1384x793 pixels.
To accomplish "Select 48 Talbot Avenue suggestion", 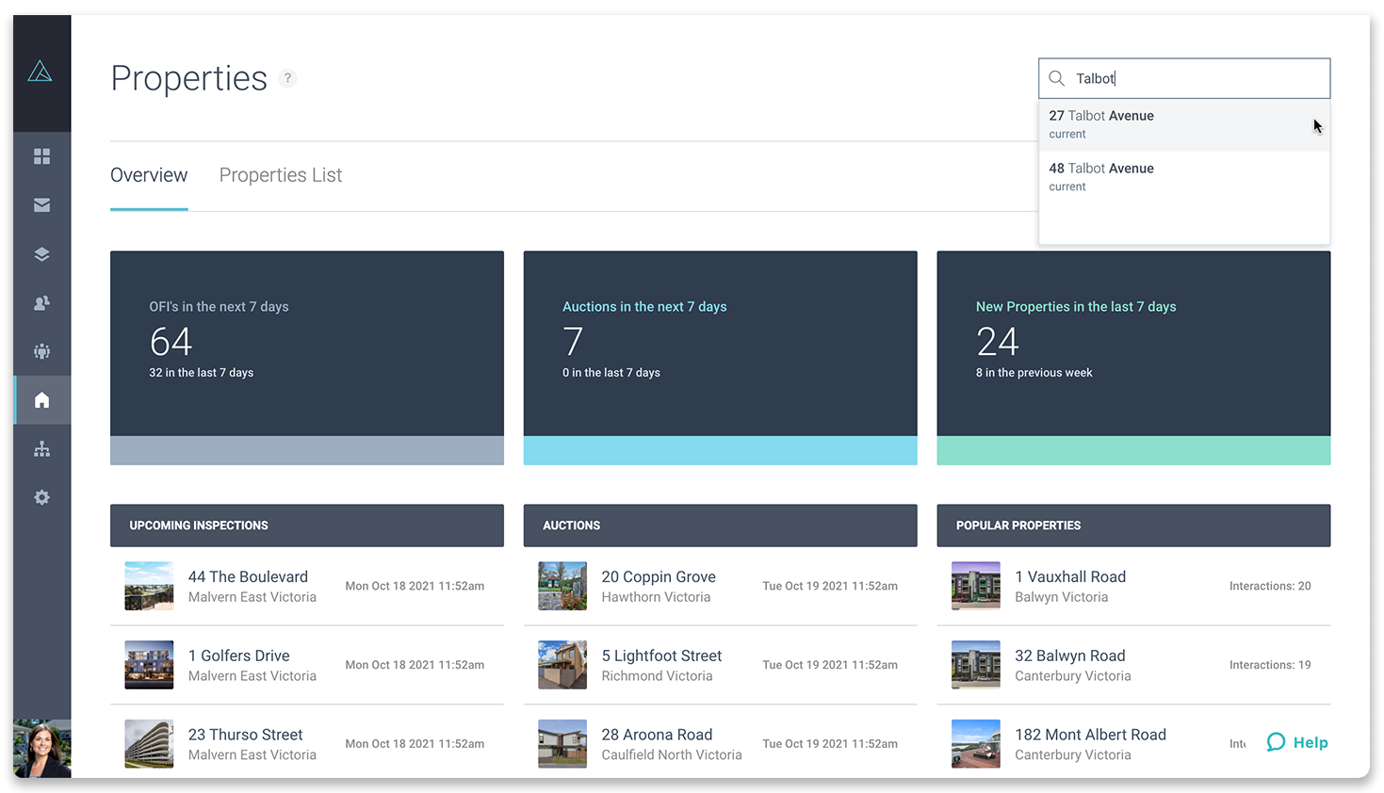I will tap(1184, 177).
